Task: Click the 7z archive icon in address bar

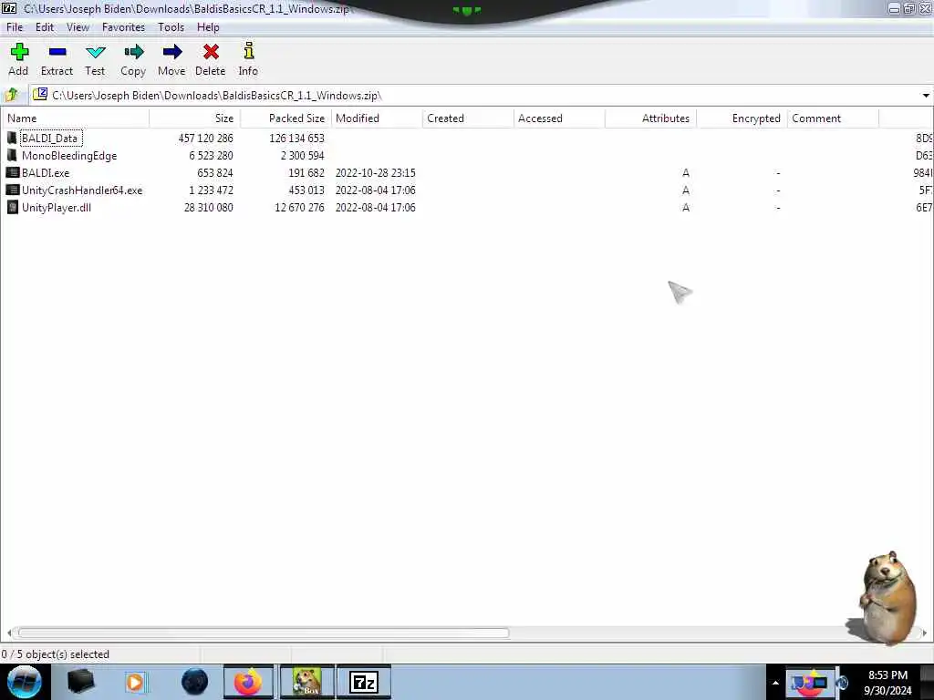Action: click(x=40, y=94)
